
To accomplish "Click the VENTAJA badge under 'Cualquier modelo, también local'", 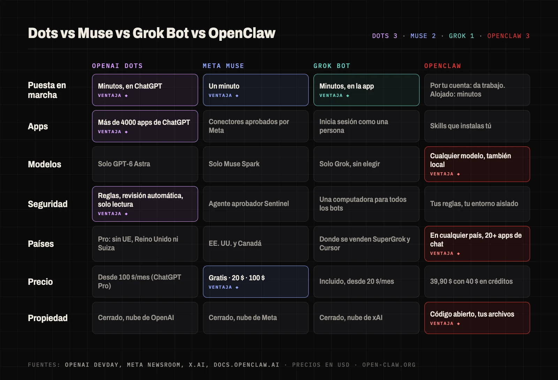I will coord(445,174).
